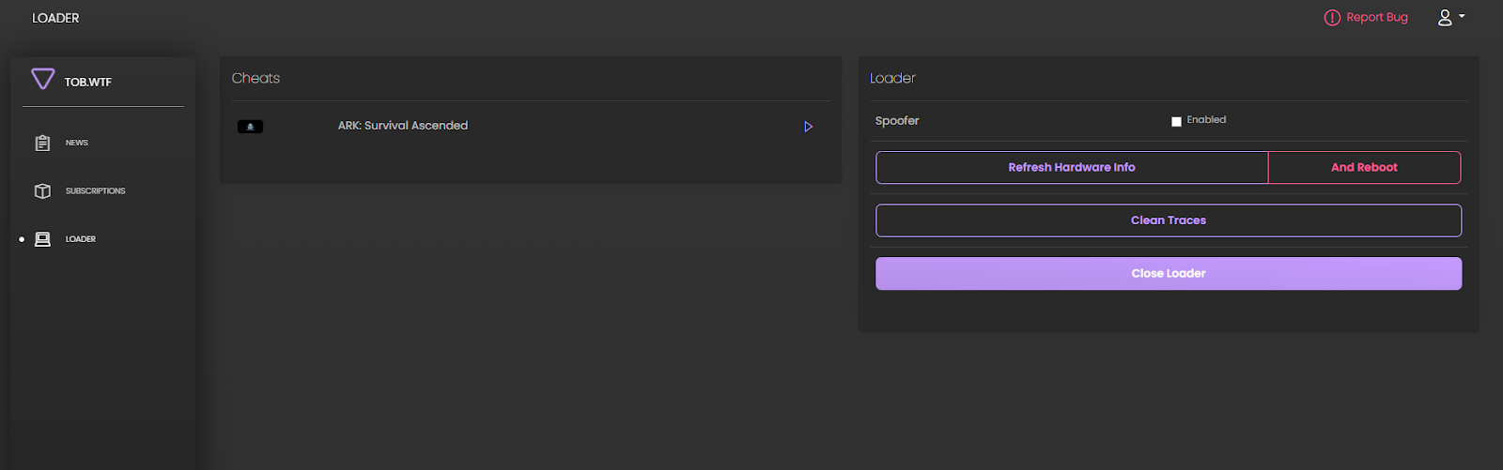Open the Report Bug link

pyautogui.click(x=1376, y=18)
